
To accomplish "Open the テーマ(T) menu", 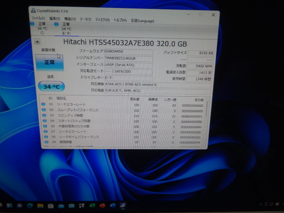I will pos(86,19).
